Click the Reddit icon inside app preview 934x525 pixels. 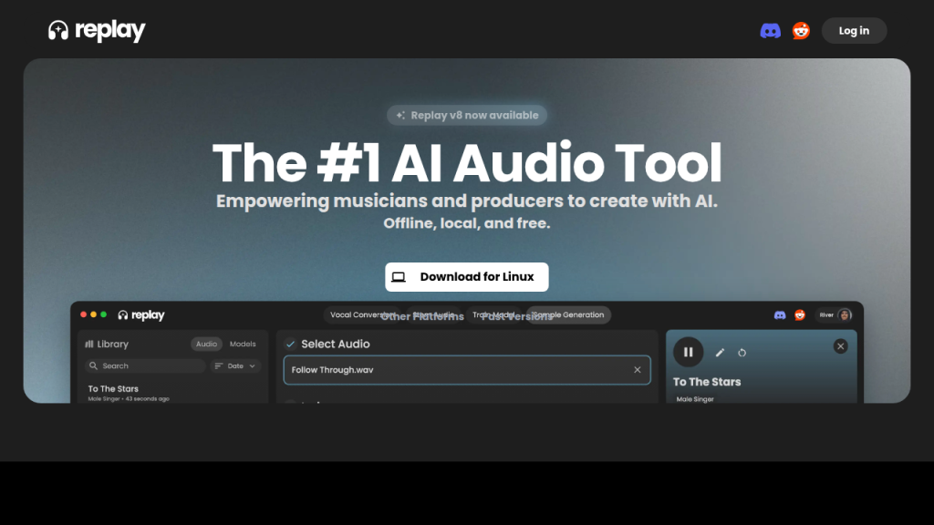click(799, 315)
